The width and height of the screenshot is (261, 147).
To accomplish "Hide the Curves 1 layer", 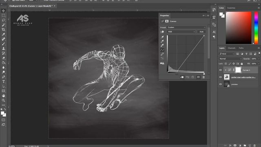I will tap(221, 70).
